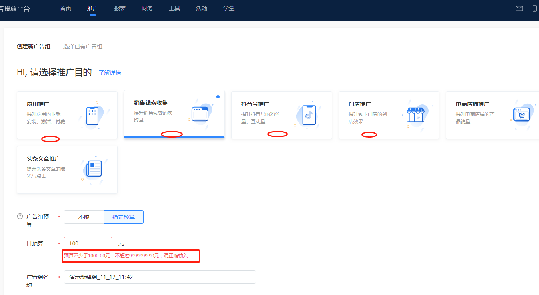Choose the 销售线索收集 card title
Image resolution: width=539 pixels, height=295 pixels.
coord(151,103)
